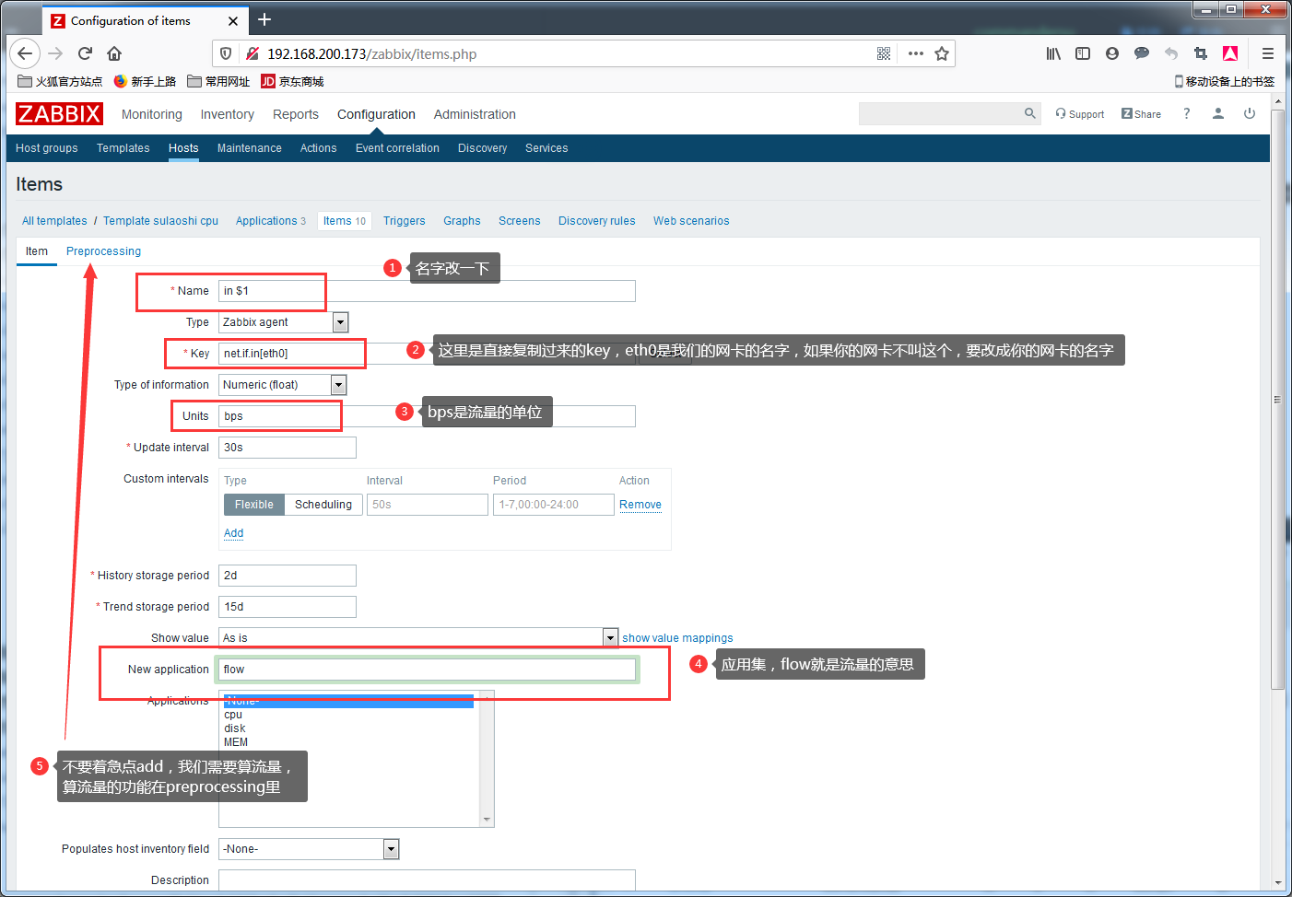Open the Inventory menu
The width and height of the screenshot is (1292, 897).
pos(227,114)
